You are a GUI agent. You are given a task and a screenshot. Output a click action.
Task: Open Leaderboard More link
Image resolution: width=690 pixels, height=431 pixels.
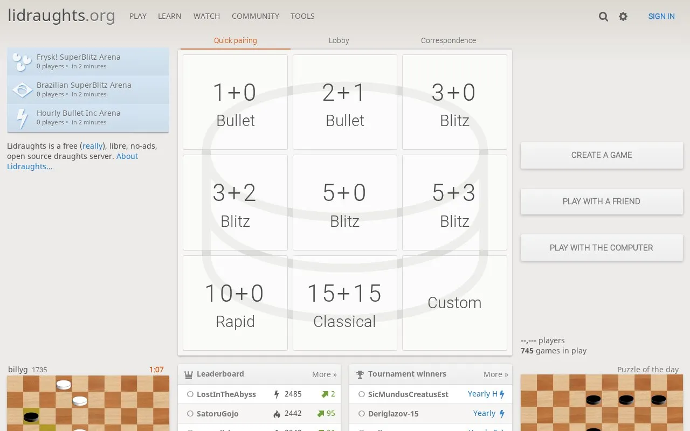pyautogui.click(x=324, y=374)
